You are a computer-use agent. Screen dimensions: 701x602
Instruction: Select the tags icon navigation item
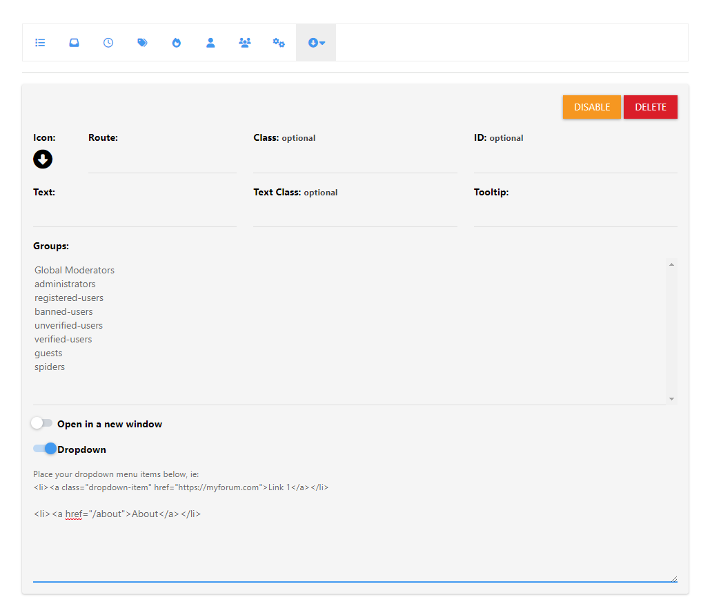[x=142, y=43]
